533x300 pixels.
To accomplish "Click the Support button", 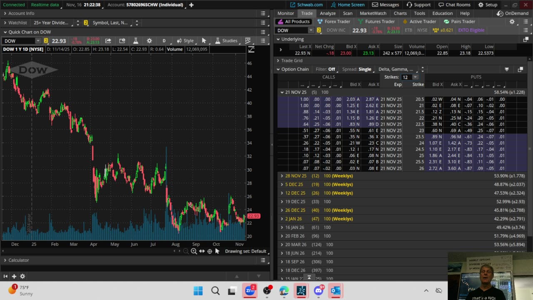I will (x=418, y=5).
